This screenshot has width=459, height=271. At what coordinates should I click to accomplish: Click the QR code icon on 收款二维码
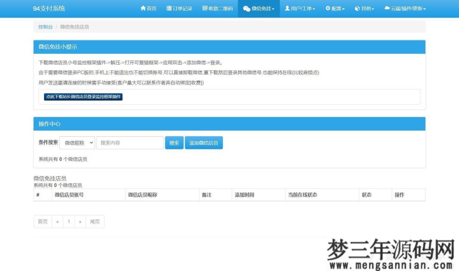(204, 8)
